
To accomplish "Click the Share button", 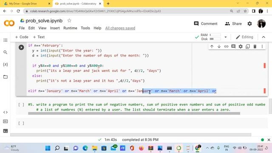I will (x=233, y=24).
